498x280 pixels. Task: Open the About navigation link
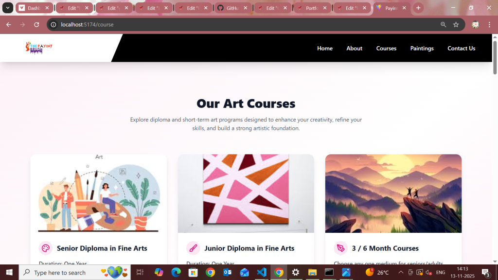click(x=354, y=48)
